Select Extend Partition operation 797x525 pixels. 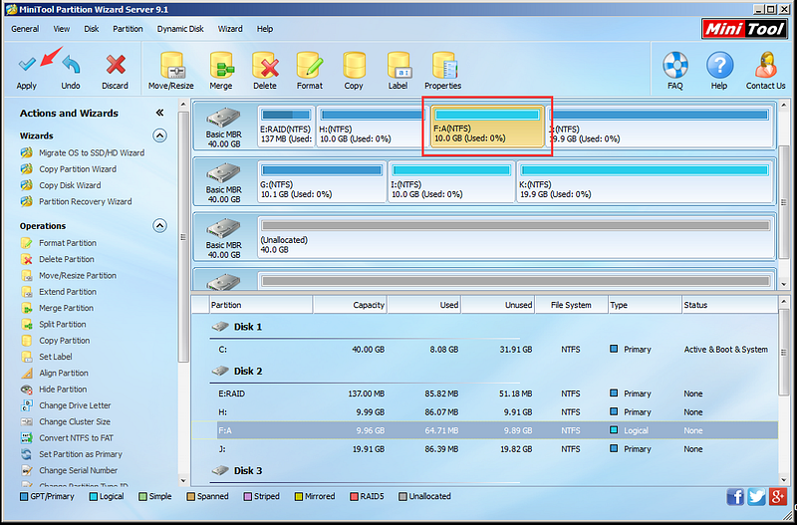pos(59,292)
